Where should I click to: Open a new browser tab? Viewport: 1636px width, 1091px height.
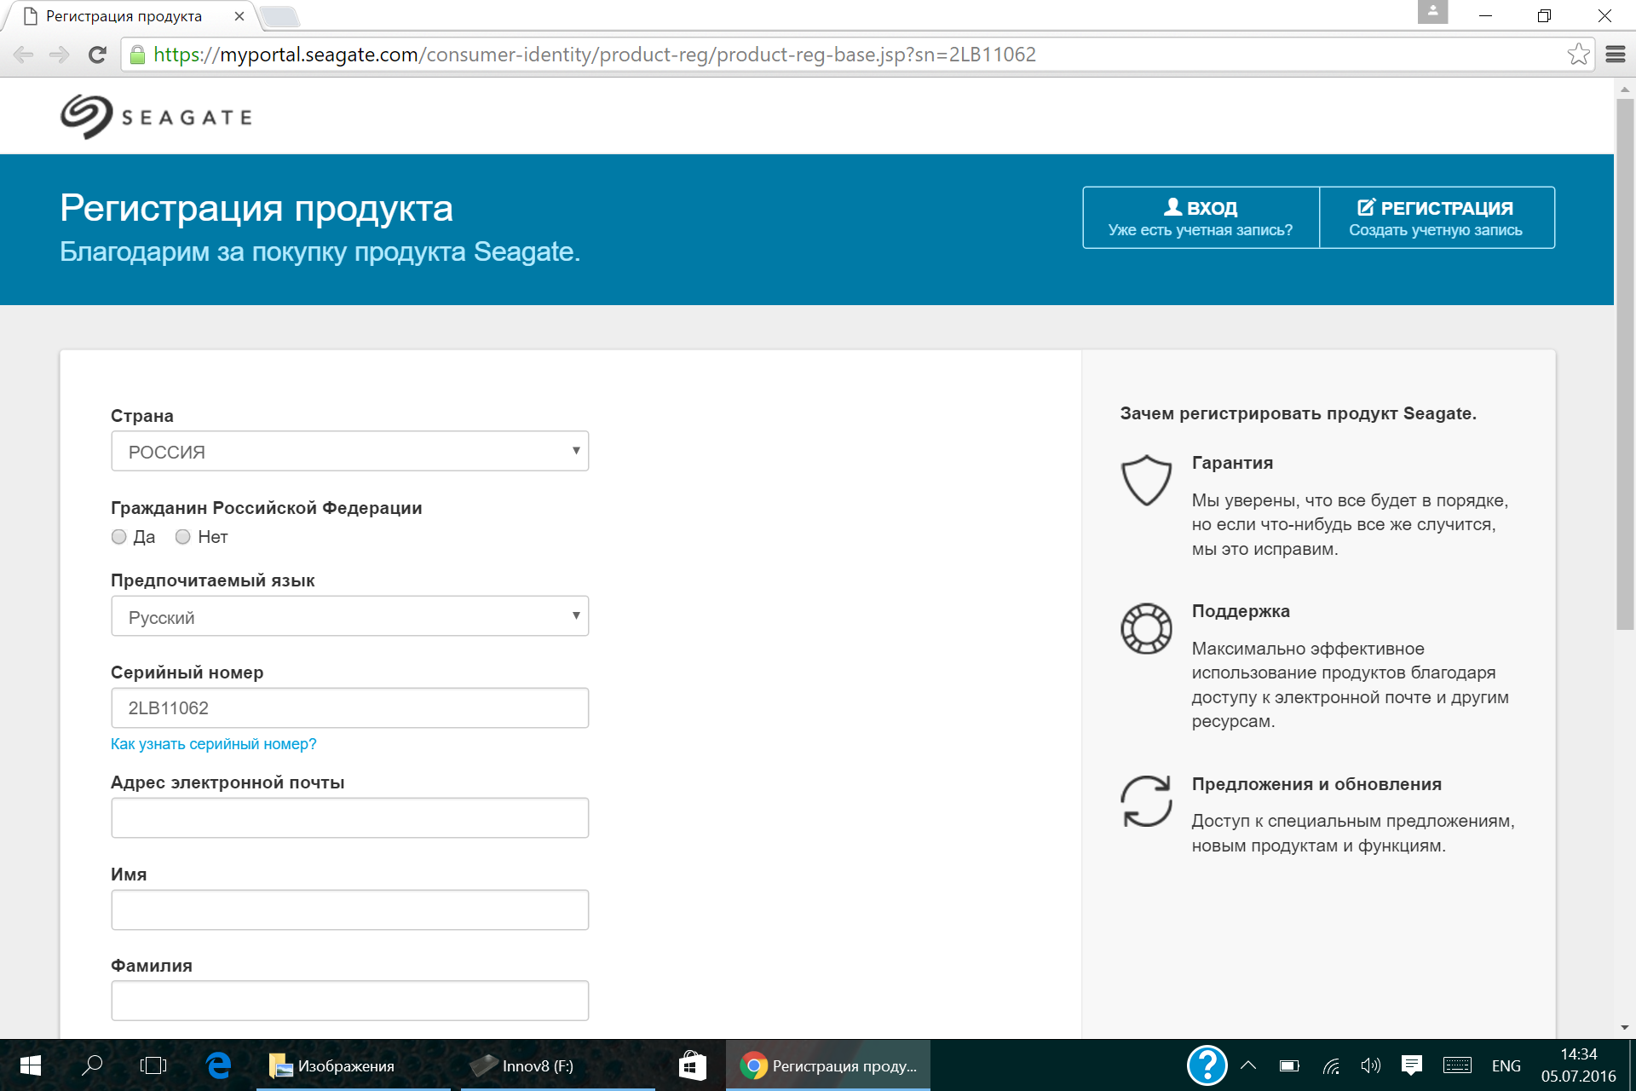[x=279, y=16]
